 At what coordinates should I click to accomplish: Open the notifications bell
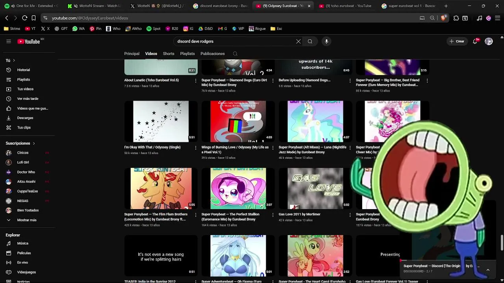[475, 41]
